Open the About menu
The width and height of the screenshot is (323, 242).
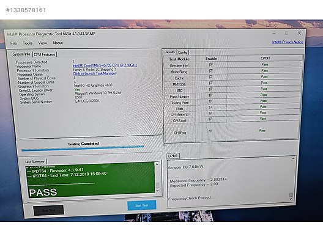click(x=58, y=43)
